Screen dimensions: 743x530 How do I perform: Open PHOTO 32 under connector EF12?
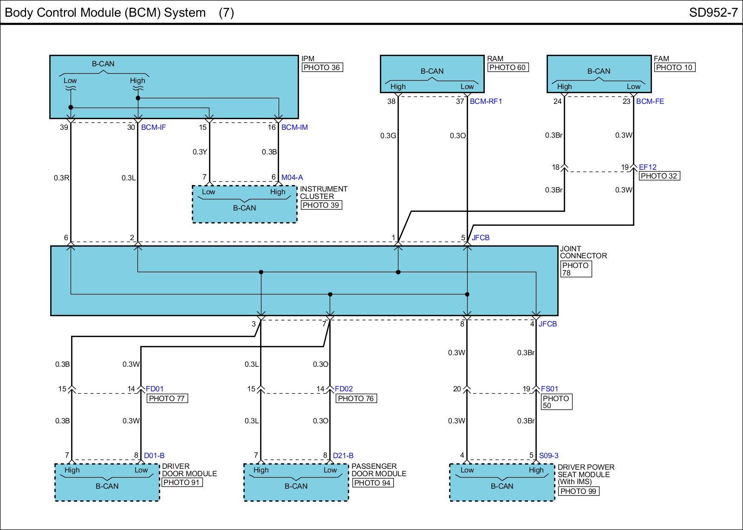pyautogui.click(x=659, y=176)
